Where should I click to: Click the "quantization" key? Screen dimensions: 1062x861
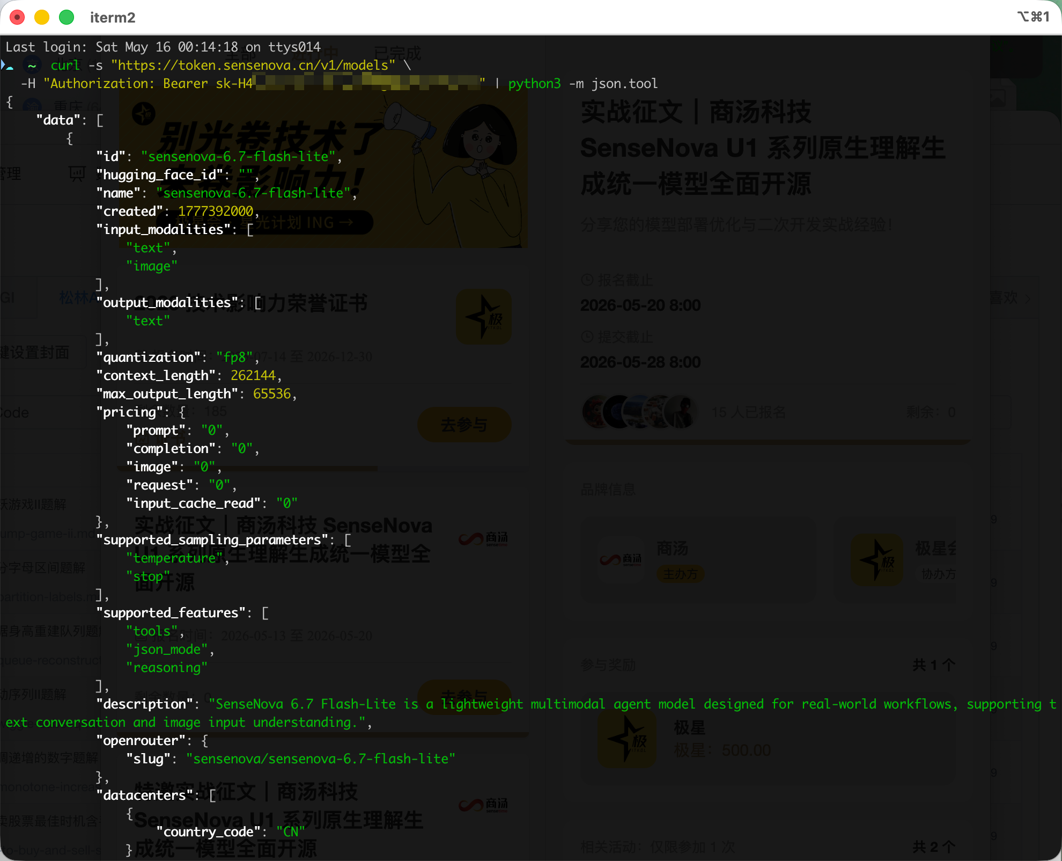point(148,357)
